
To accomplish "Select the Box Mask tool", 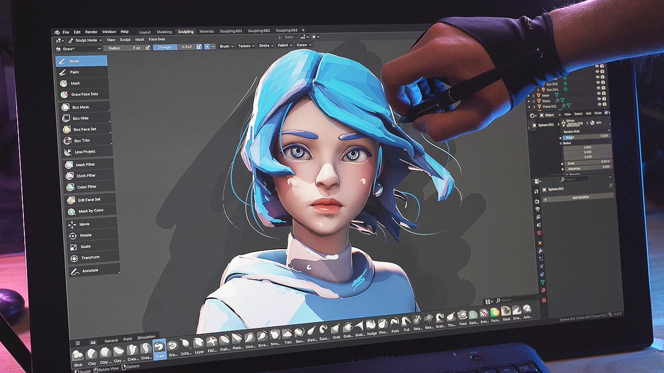I will click(84, 107).
